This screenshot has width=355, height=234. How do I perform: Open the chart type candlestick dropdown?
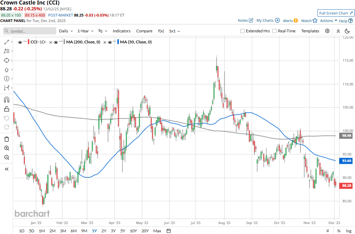click(x=103, y=31)
